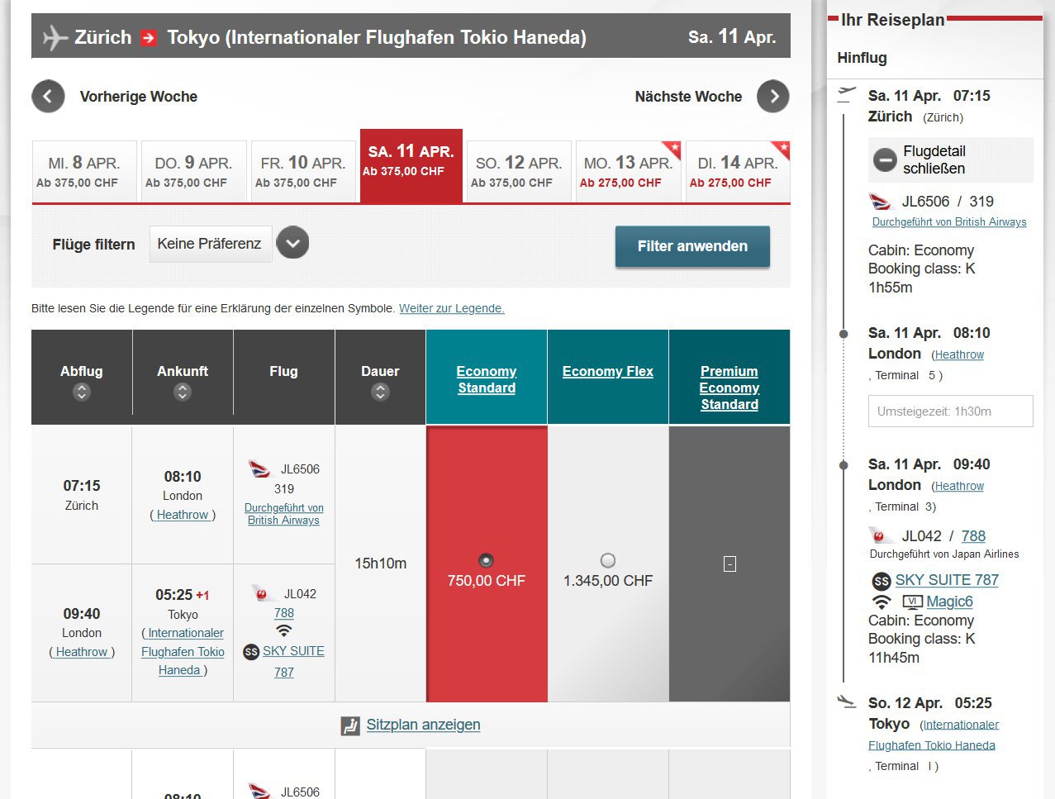Viewport: 1055px width, 799px height.
Task: Apply filter with Filter anwenden button
Action: pos(692,246)
